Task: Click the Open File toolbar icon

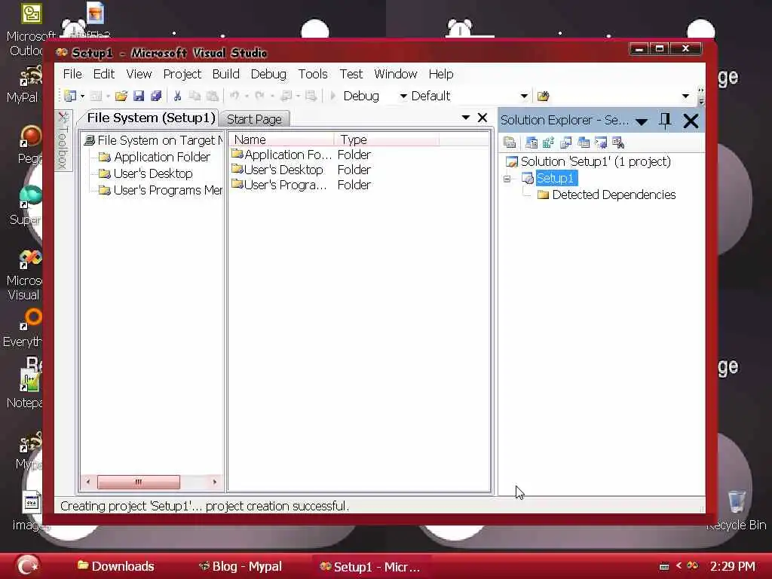Action: click(x=121, y=96)
